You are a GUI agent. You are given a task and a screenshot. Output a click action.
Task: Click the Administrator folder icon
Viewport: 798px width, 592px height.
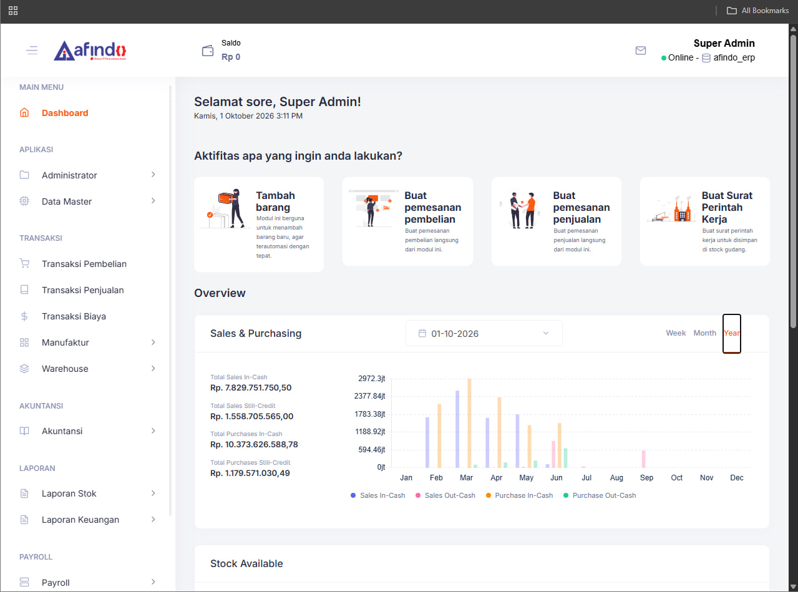click(x=24, y=175)
